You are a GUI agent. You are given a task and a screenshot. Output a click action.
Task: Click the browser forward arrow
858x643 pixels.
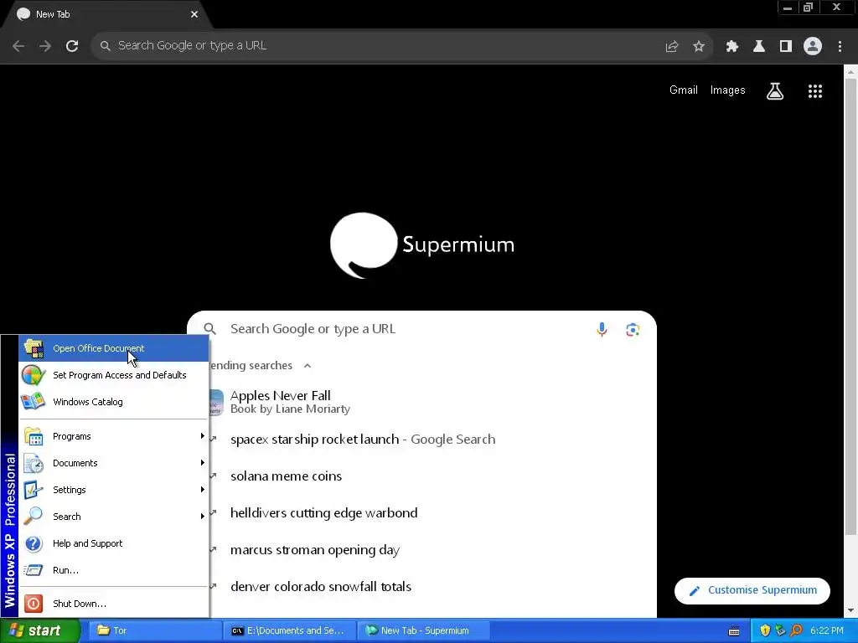pos(45,46)
